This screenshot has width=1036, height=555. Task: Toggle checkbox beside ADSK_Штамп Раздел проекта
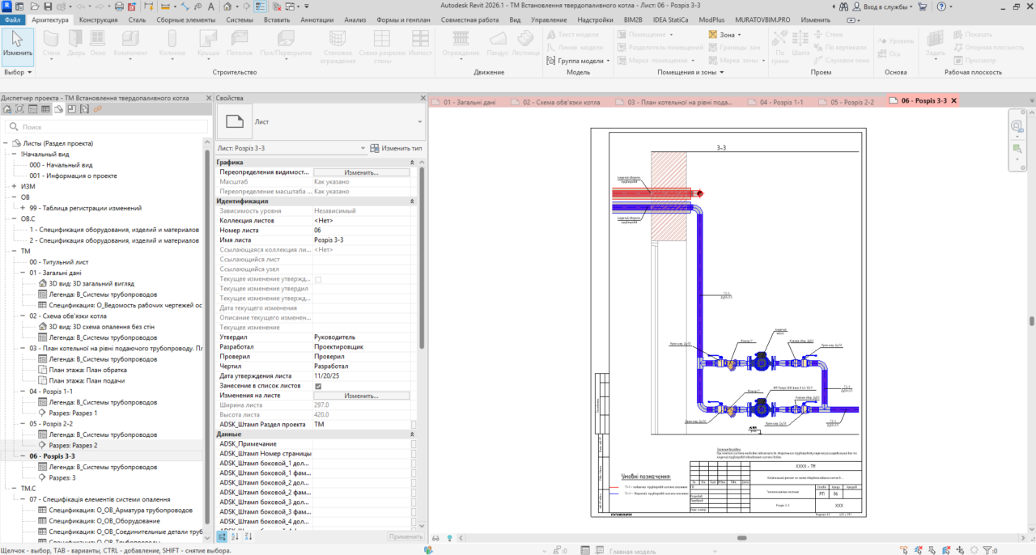[414, 424]
